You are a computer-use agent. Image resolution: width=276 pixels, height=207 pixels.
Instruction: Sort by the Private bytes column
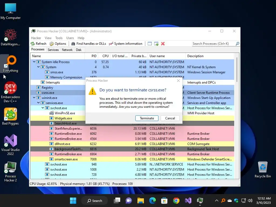pos(139,56)
